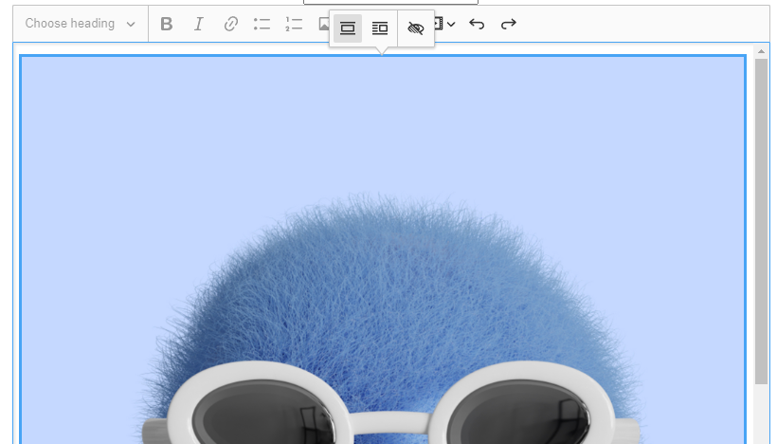777x444 pixels.
Task: Create a bulleted list
Action: click(x=262, y=24)
